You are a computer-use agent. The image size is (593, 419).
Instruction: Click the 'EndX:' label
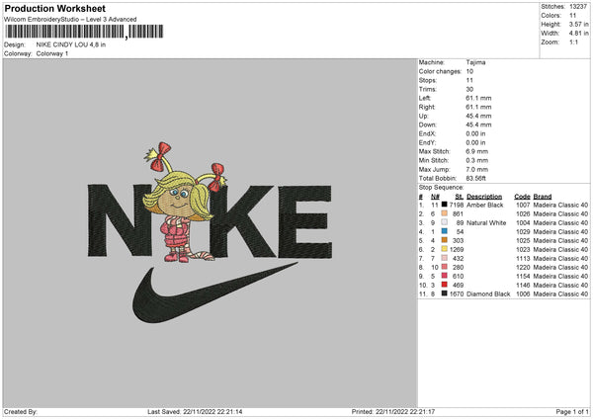click(427, 133)
